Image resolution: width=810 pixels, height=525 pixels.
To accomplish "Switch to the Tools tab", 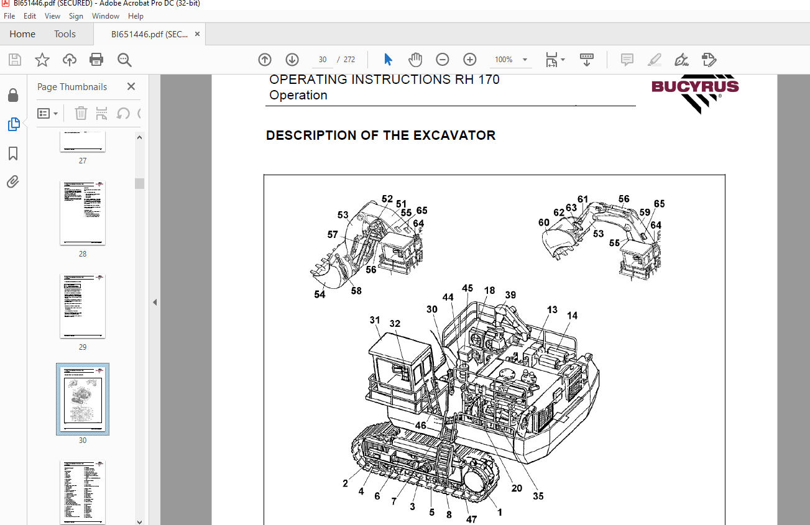I will coord(65,34).
